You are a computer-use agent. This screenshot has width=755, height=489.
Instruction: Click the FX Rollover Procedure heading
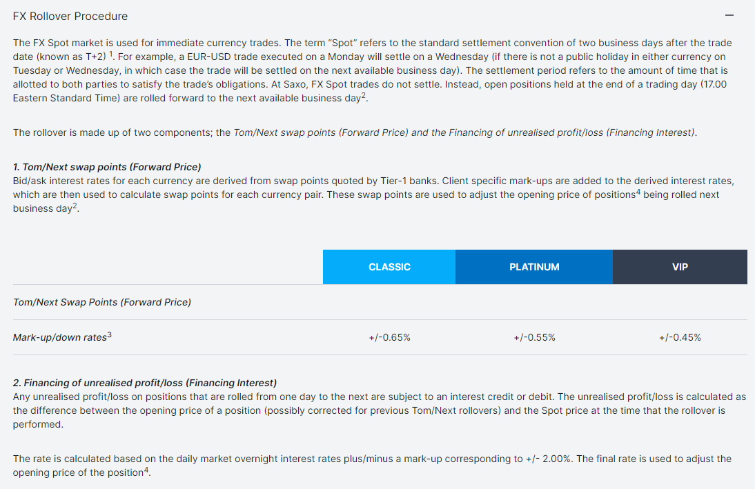(70, 16)
